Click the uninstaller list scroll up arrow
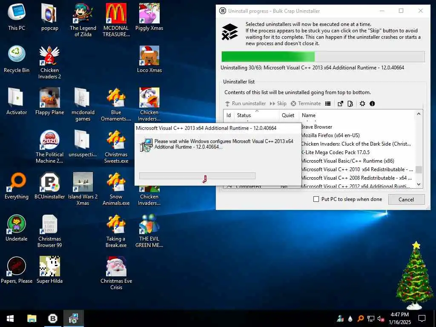Image resolution: width=436 pixels, height=327 pixels. (x=419, y=114)
